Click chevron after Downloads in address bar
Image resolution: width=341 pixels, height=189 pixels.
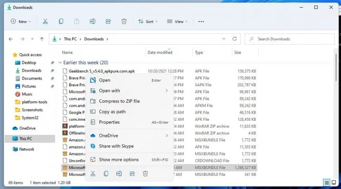point(107,39)
